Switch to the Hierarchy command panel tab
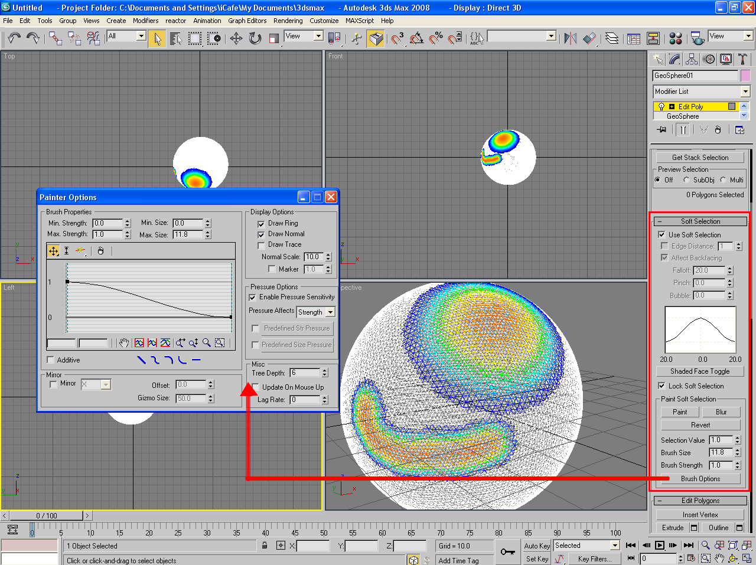756x565 pixels. click(692, 59)
